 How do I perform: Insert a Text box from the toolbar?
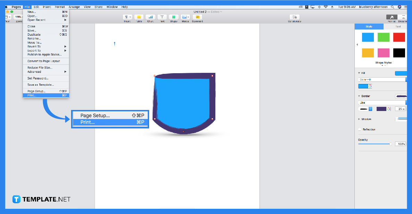(x=162, y=17)
